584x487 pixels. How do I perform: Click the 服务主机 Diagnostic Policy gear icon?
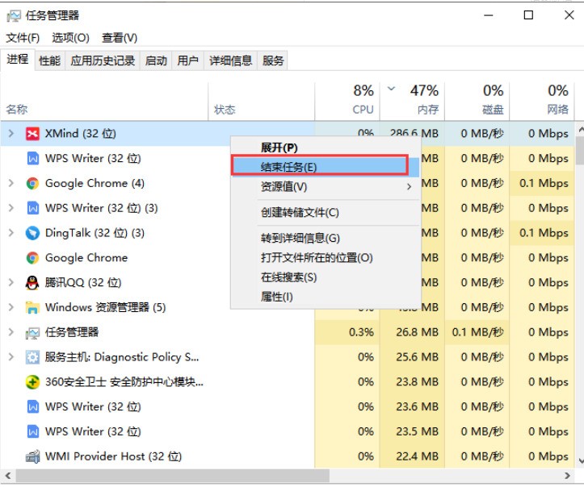pos(32,357)
